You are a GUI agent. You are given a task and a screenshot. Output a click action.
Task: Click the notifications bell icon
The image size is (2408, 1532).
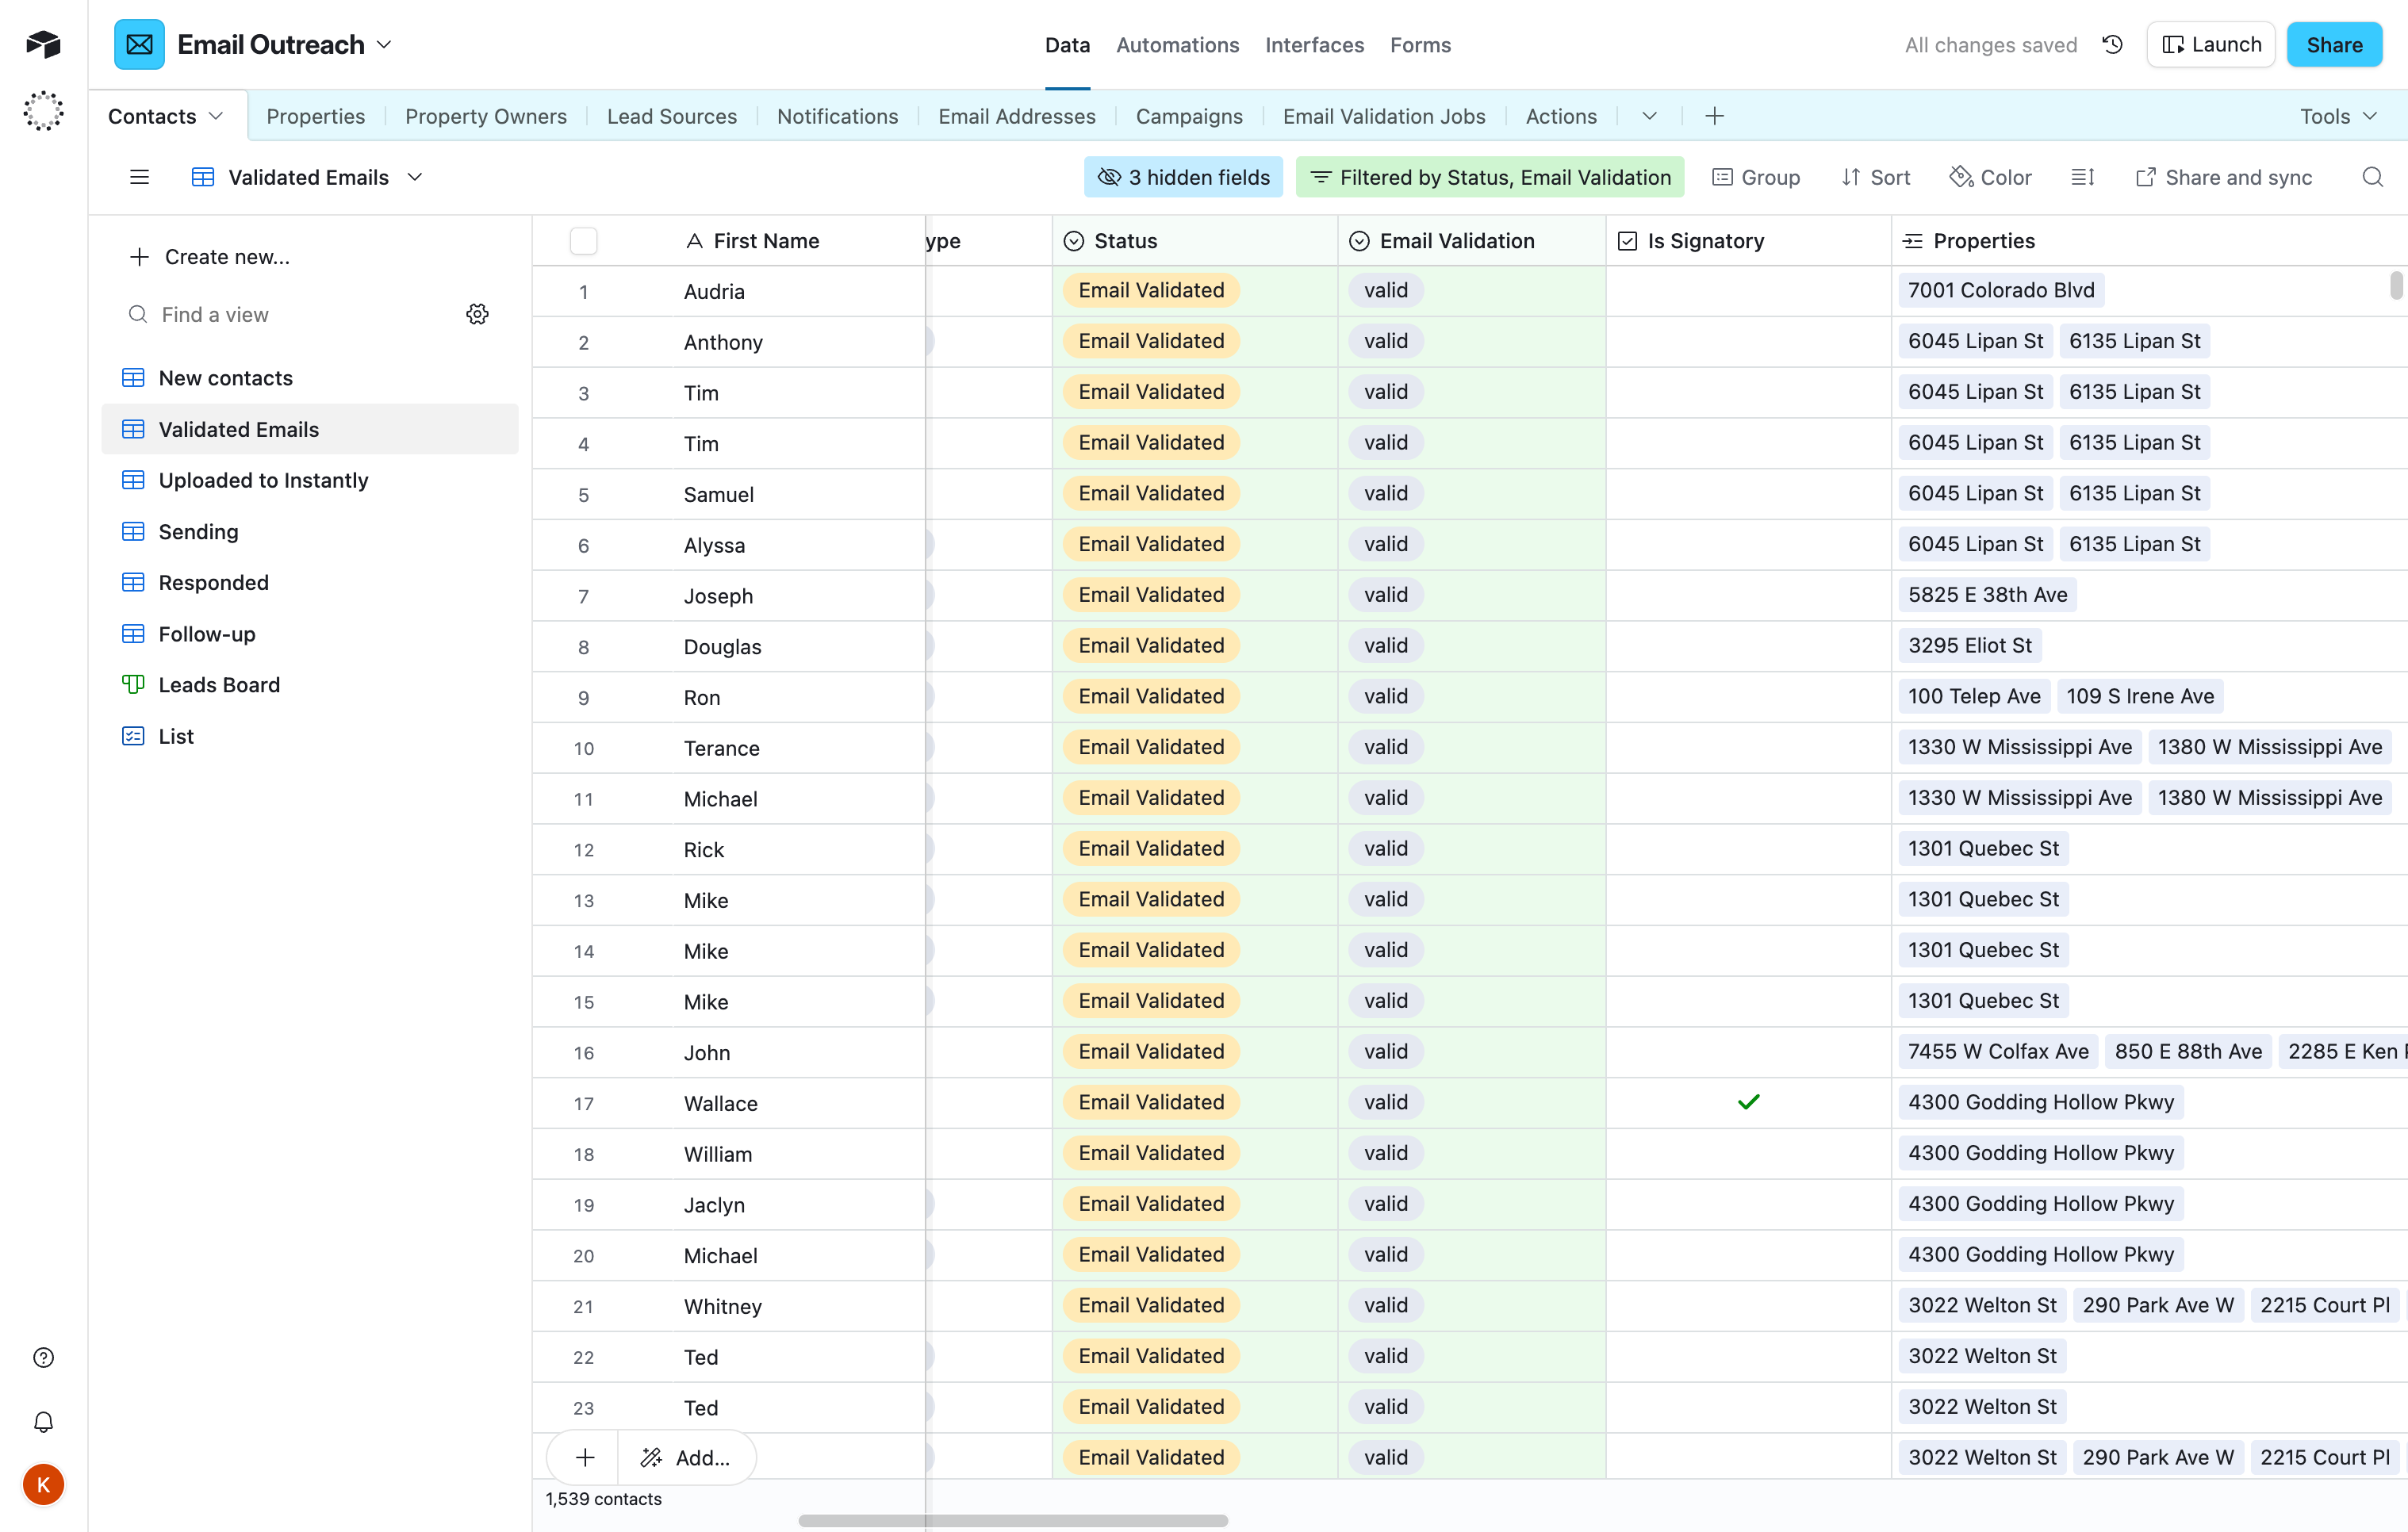pyautogui.click(x=43, y=1421)
